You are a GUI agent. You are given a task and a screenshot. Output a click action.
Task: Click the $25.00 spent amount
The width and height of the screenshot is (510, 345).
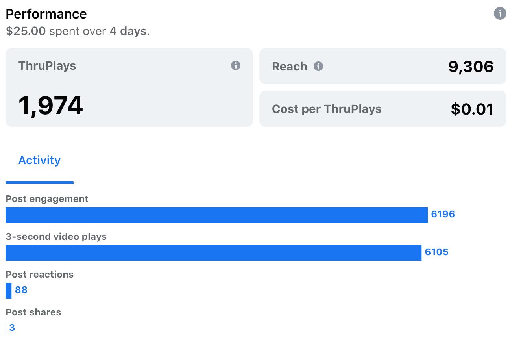[26, 31]
